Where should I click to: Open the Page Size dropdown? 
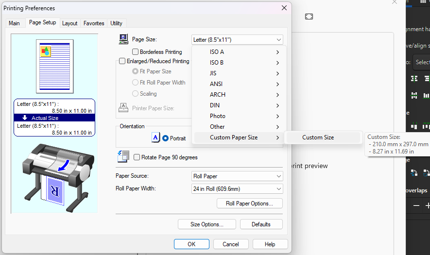pyautogui.click(x=237, y=40)
